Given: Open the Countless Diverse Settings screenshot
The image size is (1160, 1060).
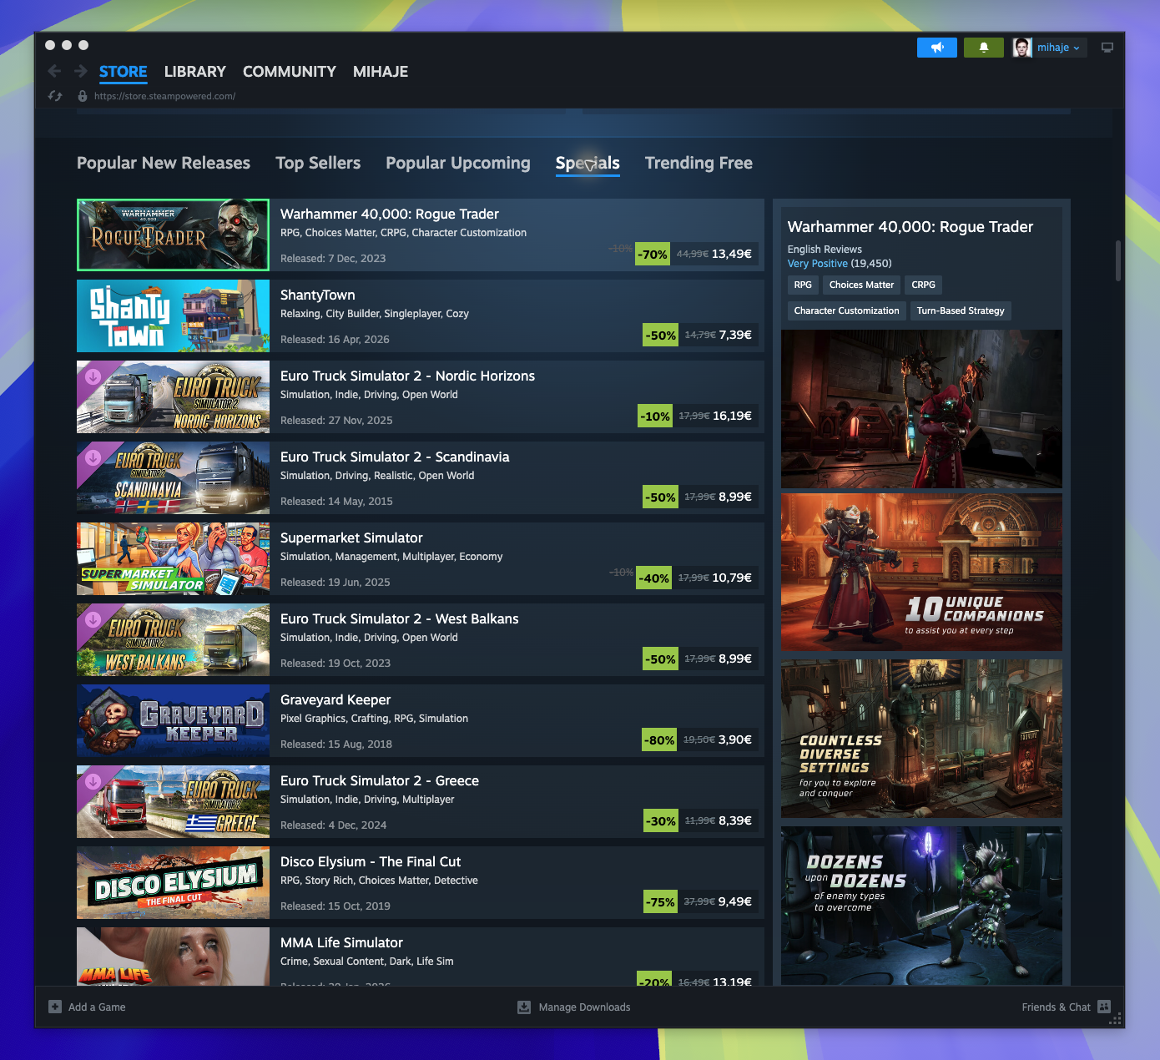Looking at the screenshot, I should coord(921,739).
